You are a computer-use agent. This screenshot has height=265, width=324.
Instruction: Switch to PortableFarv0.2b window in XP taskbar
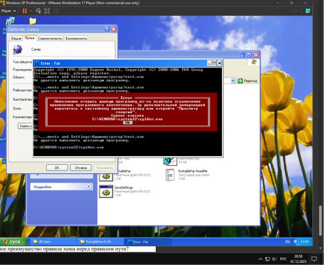click(101, 242)
